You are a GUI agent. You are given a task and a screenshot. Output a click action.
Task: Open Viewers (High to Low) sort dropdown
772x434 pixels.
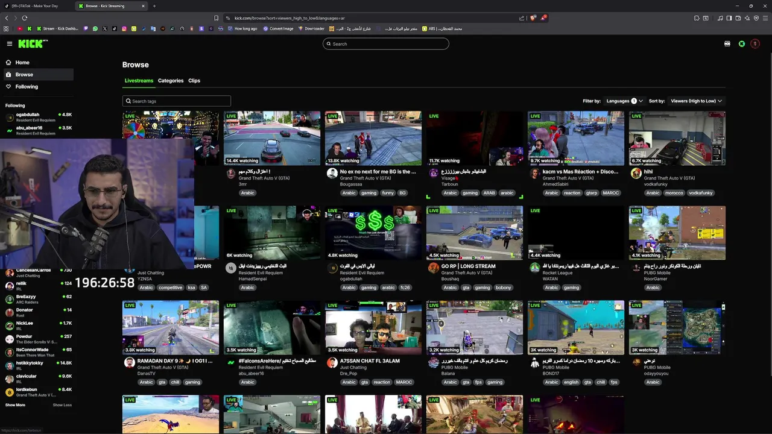[697, 101]
